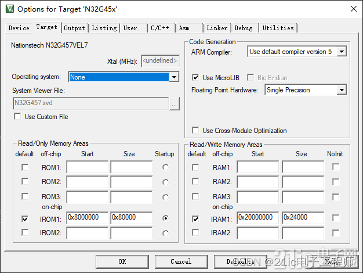
Task: Click the RAM2 Size field
Action: [303, 182]
